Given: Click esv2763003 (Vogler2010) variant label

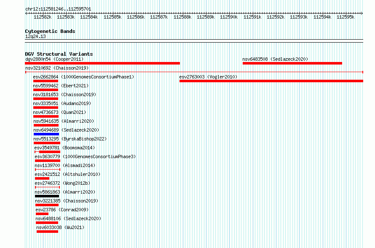Looking at the screenshot, I should pos(208,77).
